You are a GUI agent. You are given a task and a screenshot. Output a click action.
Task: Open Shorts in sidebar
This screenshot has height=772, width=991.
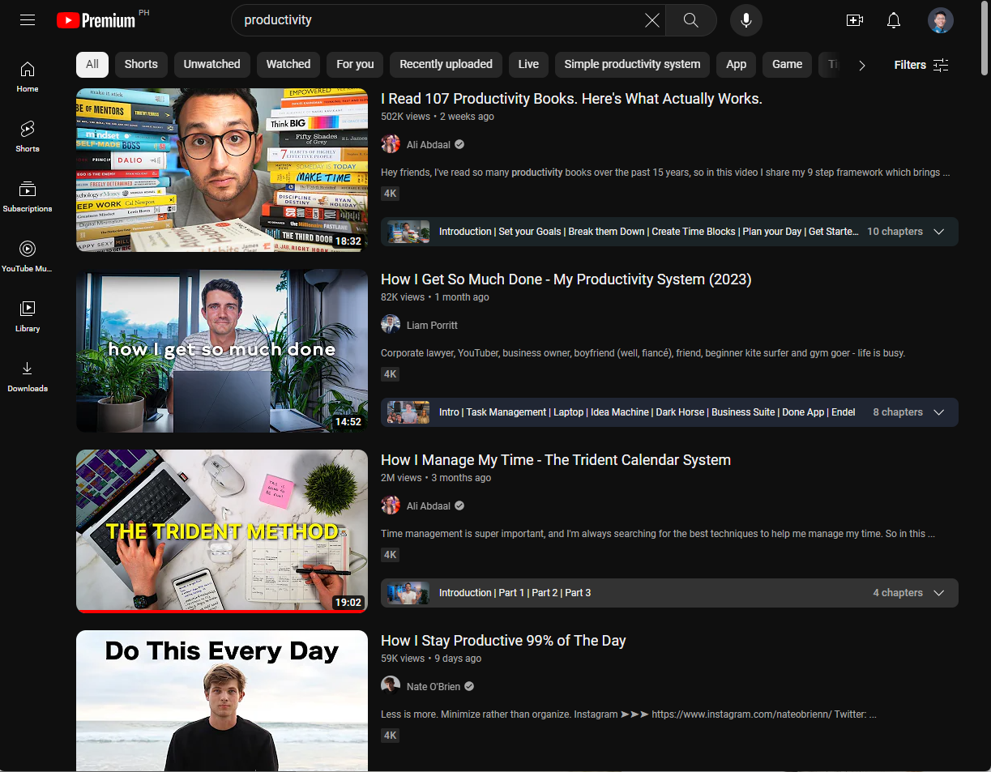pos(28,136)
